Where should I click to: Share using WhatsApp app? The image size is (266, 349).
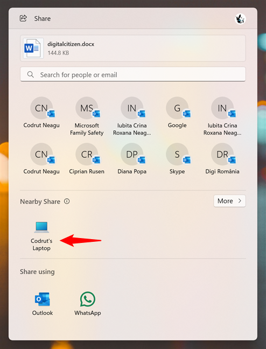87,304
